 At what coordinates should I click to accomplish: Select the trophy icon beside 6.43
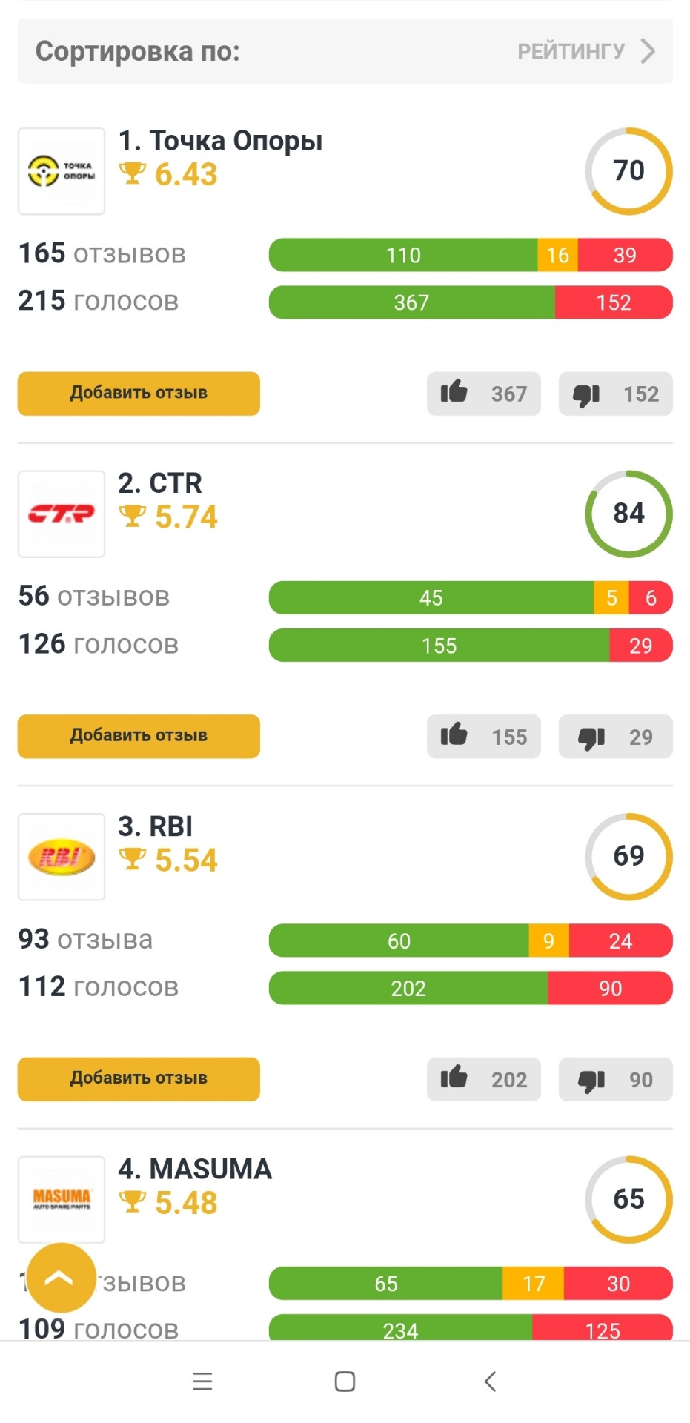click(132, 174)
